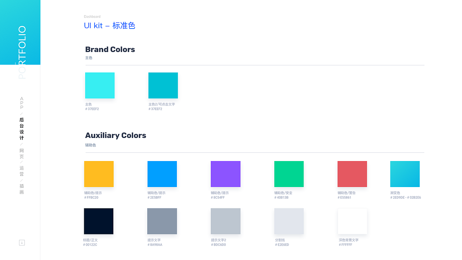Select the 分割线 #E2E6ED swatch
Viewport: 462px width, 260px height.
[289, 221]
